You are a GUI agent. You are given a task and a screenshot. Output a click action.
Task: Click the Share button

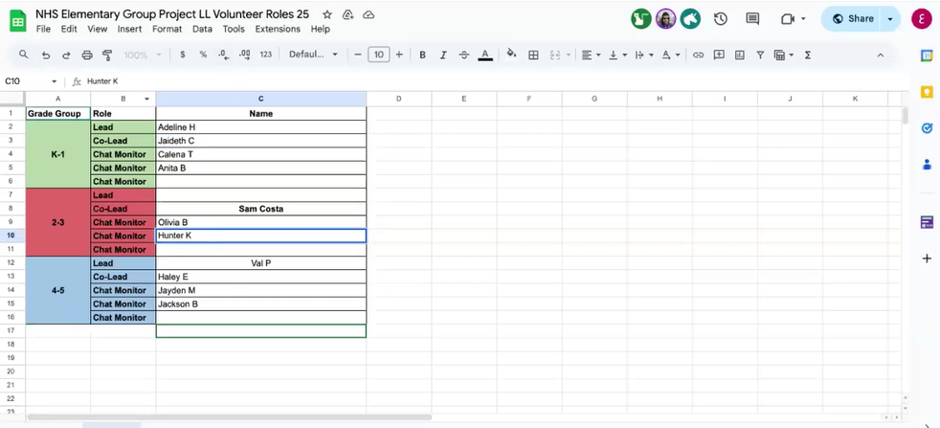(853, 18)
